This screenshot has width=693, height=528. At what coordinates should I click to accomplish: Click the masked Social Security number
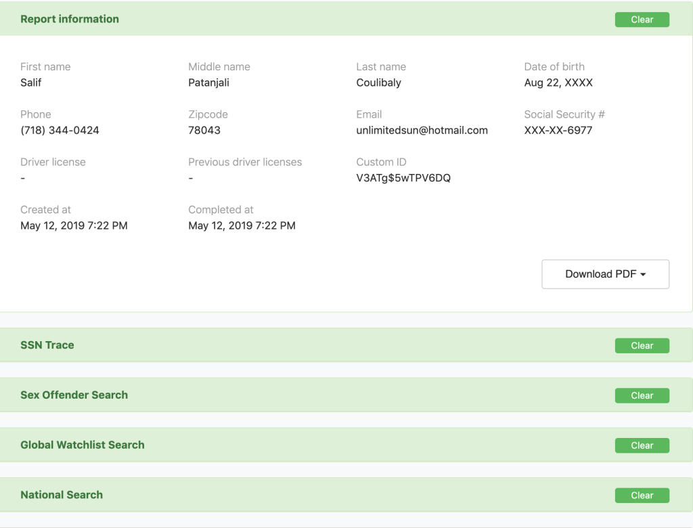pyautogui.click(x=558, y=131)
